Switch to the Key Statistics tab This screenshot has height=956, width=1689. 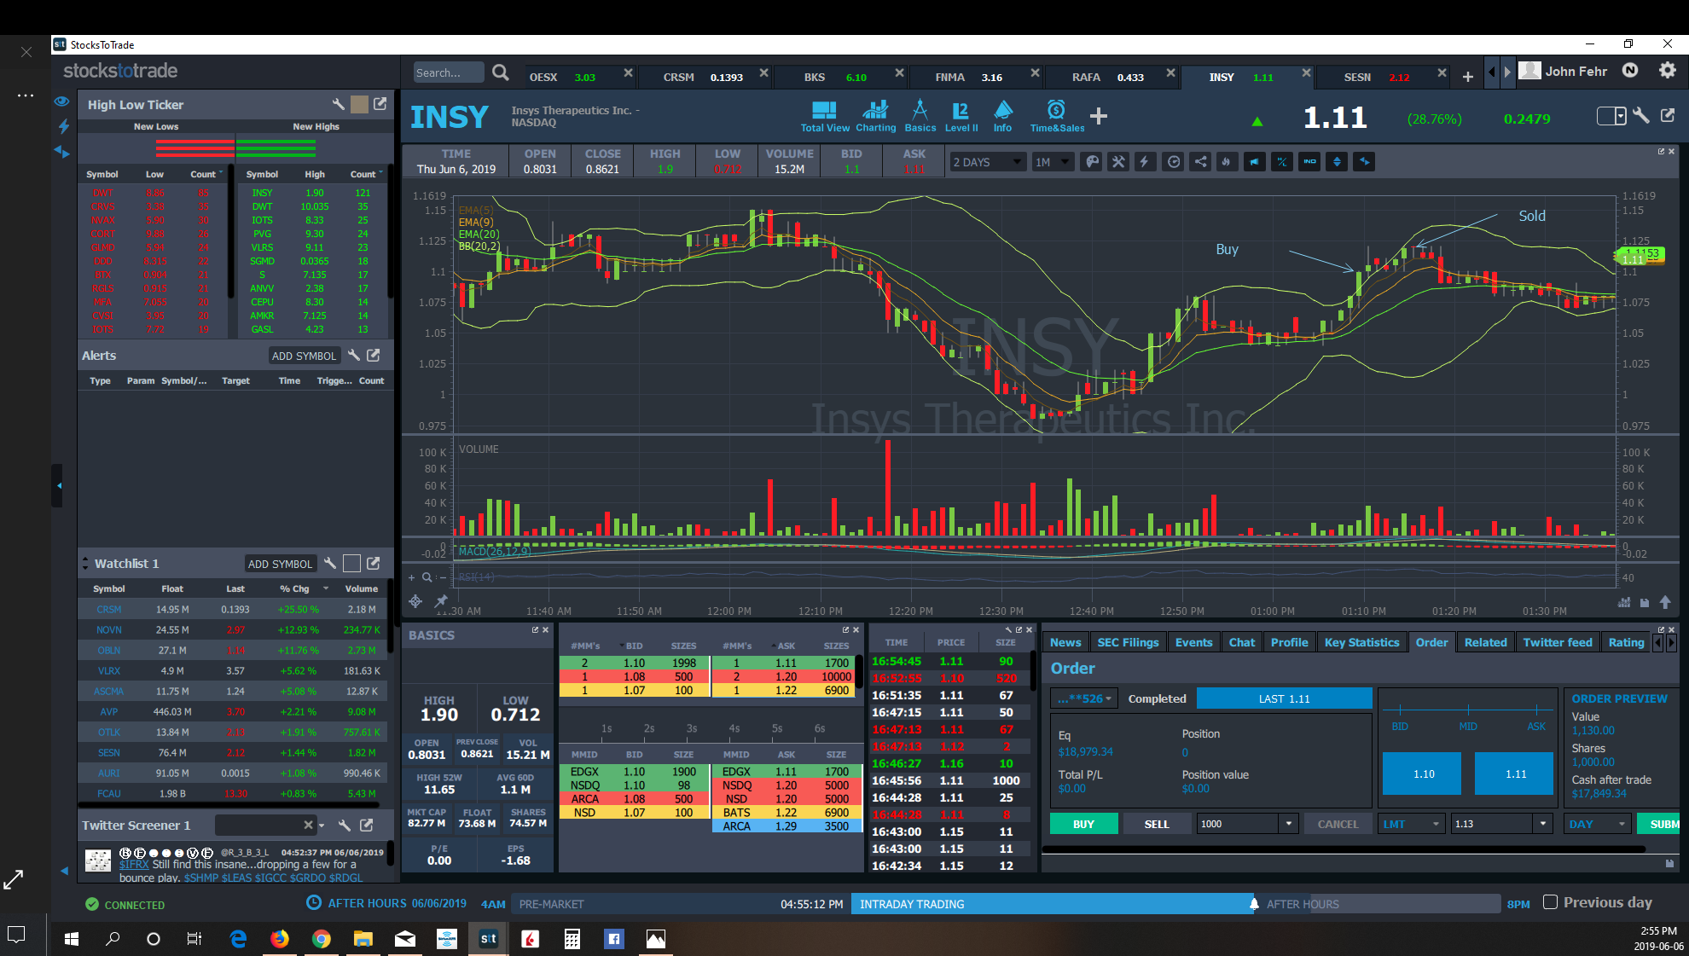(x=1361, y=642)
